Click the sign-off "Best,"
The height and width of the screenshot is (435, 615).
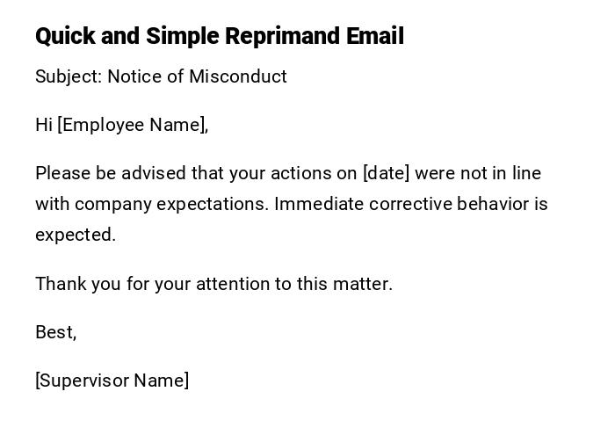click(x=56, y=332)
